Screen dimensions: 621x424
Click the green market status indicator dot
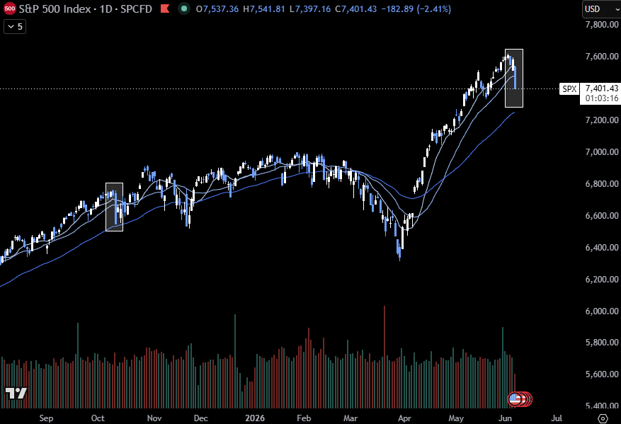coord(184,8)
